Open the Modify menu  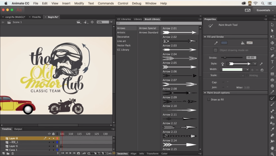coord(79,3)
